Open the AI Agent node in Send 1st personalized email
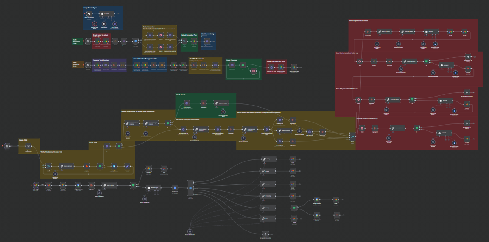Viewport: 489px width, 242px height. coord(431,31)
